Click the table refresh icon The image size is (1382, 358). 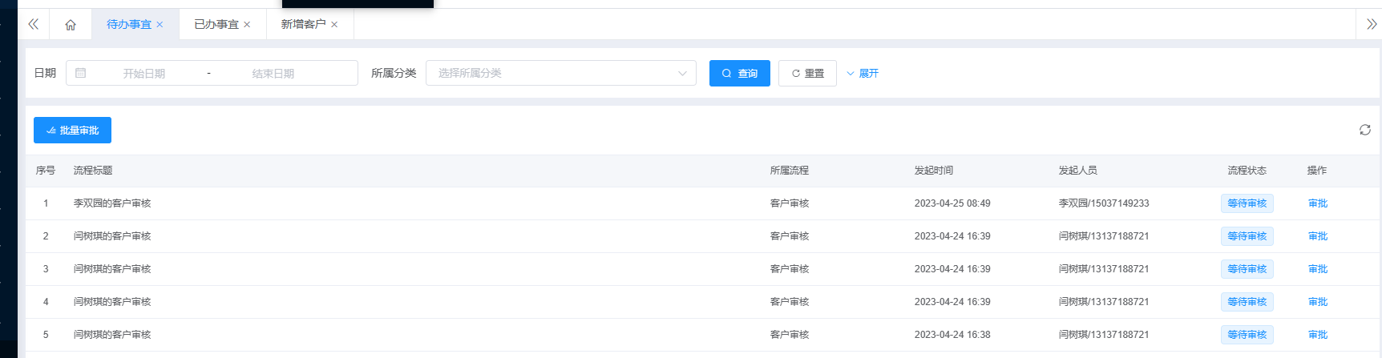(x=1364, y=130)
